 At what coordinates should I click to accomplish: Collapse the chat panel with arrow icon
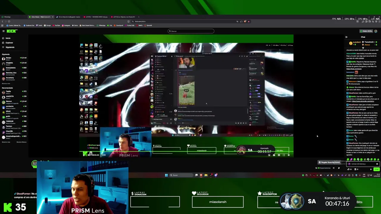pos(346,37)
